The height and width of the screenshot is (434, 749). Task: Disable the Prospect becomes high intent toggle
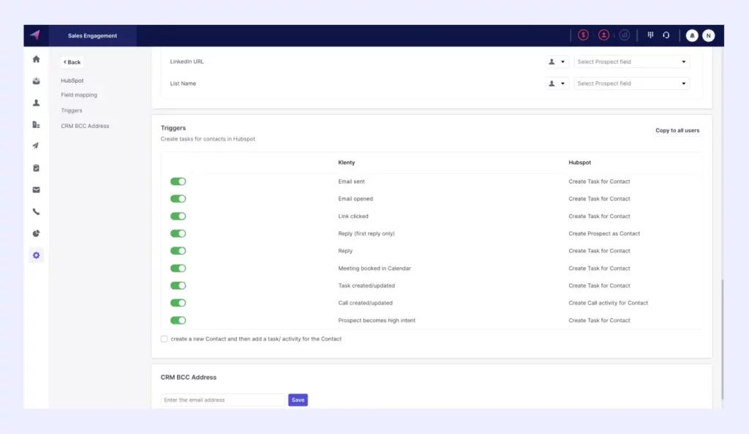click(x=178, y=320)
